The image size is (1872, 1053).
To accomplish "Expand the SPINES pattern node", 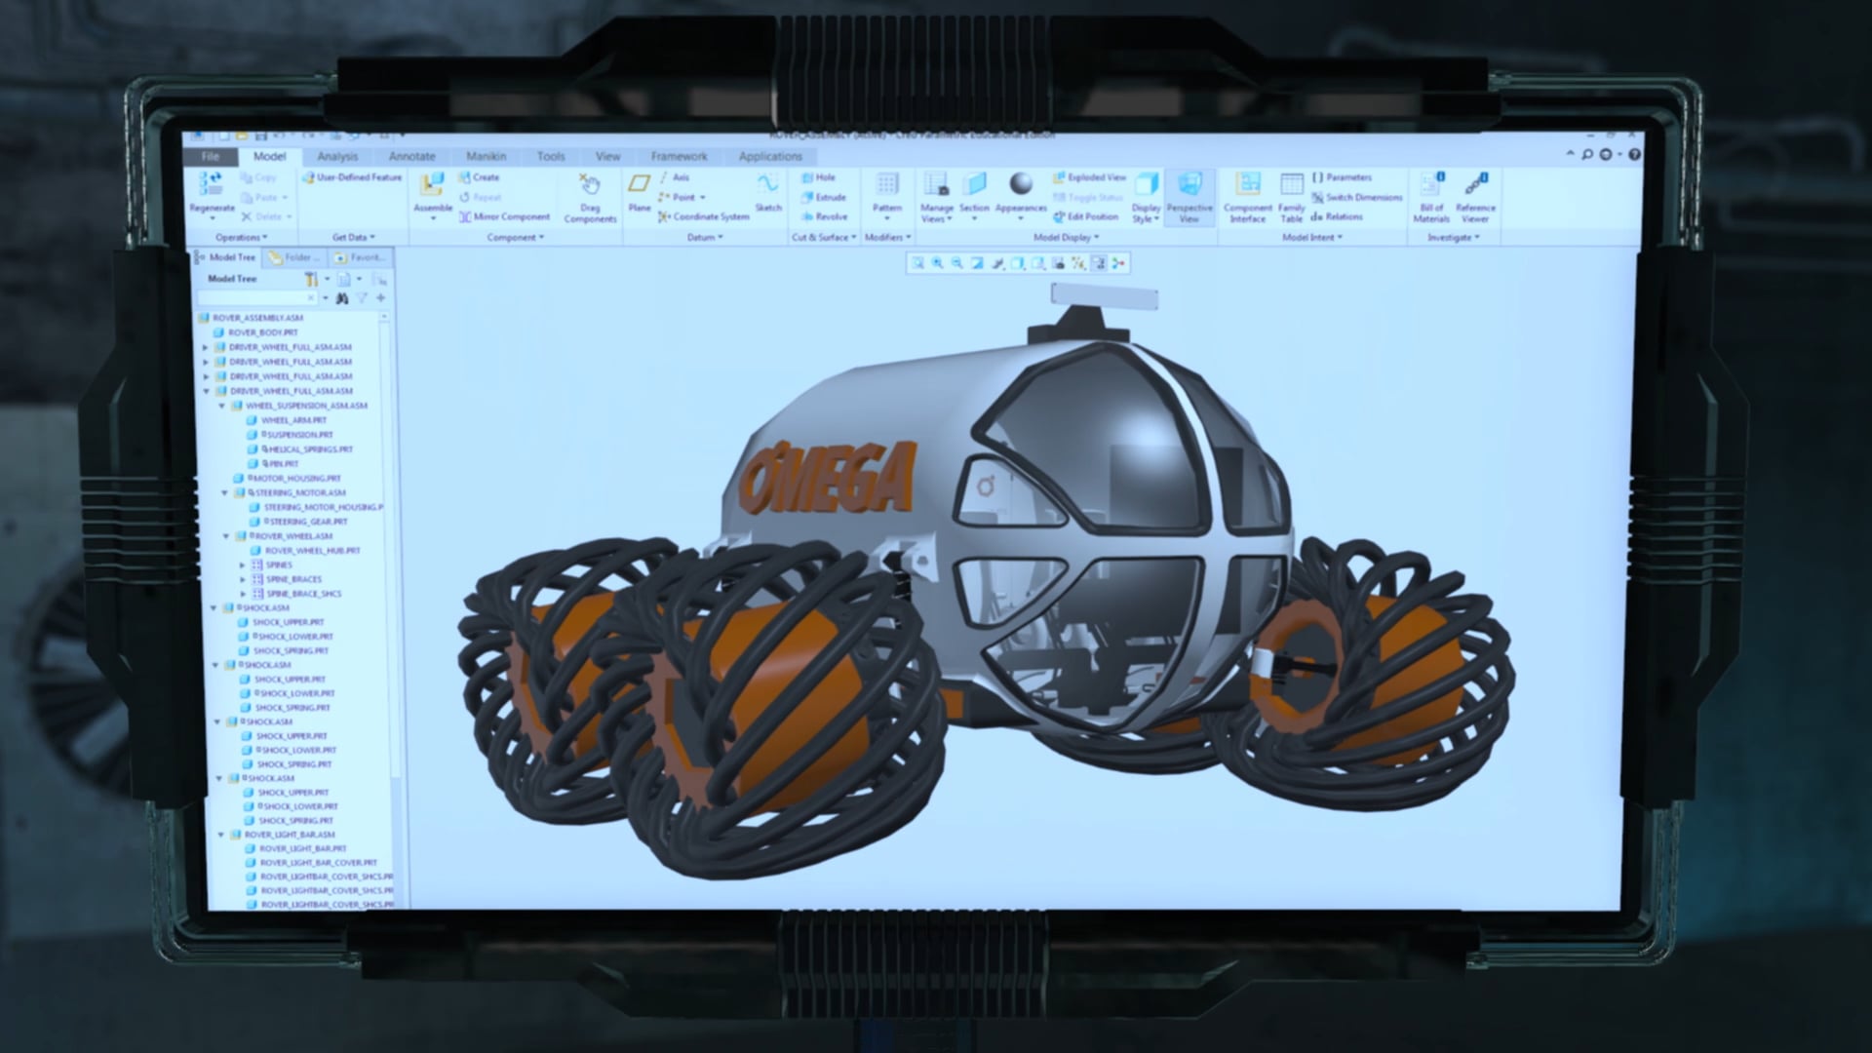I will click(x=243, y=564).
